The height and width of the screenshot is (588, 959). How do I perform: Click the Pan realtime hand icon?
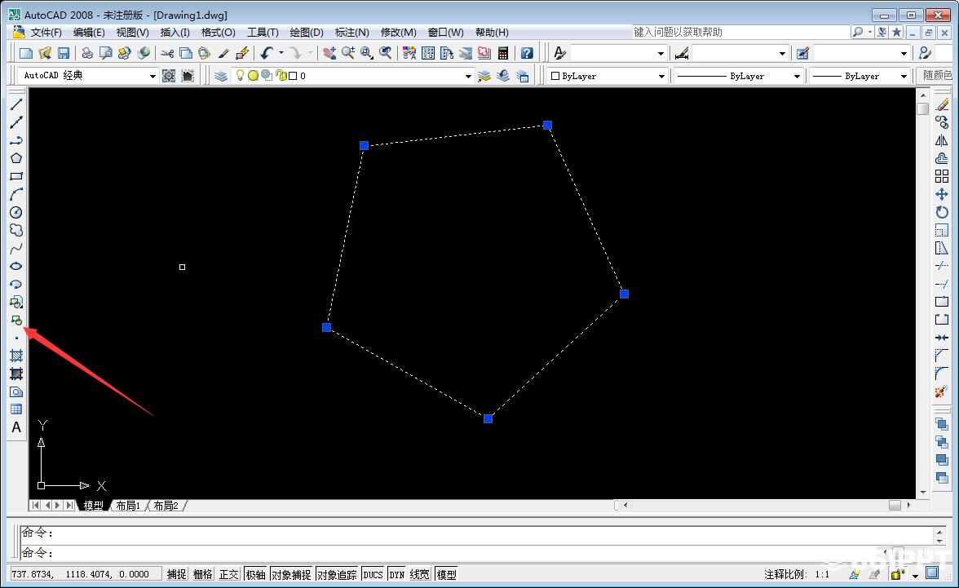click(x=329, y=53)
